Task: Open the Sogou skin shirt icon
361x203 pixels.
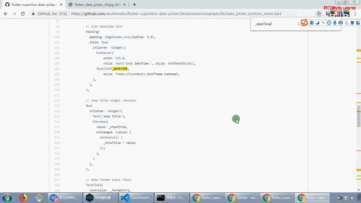Action: pos(352,23)
